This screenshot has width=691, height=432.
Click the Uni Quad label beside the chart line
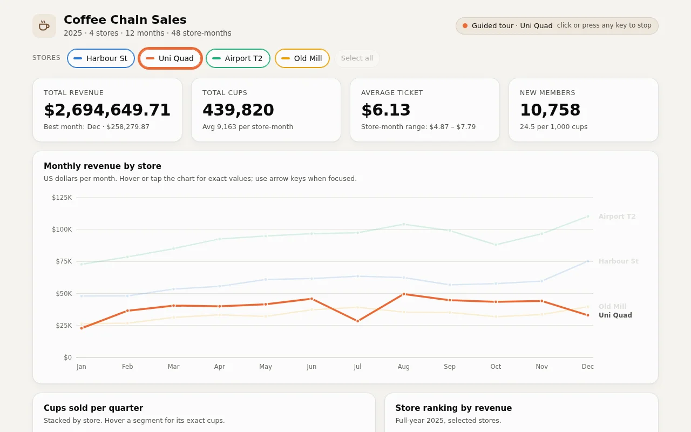tap(615, 315)
